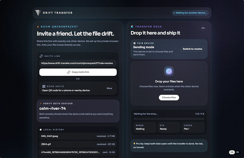This screenshot has width=244, height=158.
Task: Click the DRIFT TRANSFER brand name
Action: pos(58,13)
